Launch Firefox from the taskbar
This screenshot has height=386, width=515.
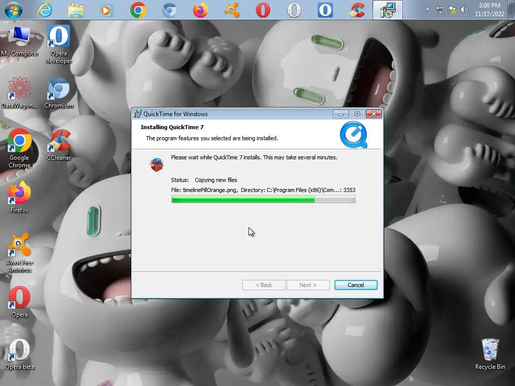click(x=200, y=10)
